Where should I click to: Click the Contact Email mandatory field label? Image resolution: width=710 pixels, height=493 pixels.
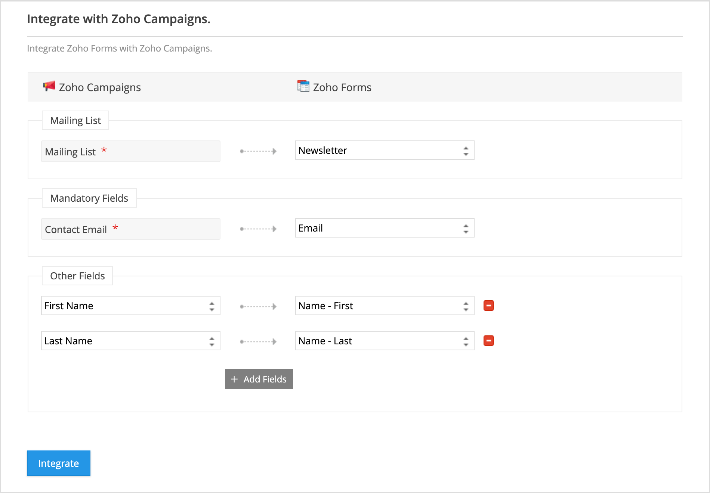[x=130, y=229]
